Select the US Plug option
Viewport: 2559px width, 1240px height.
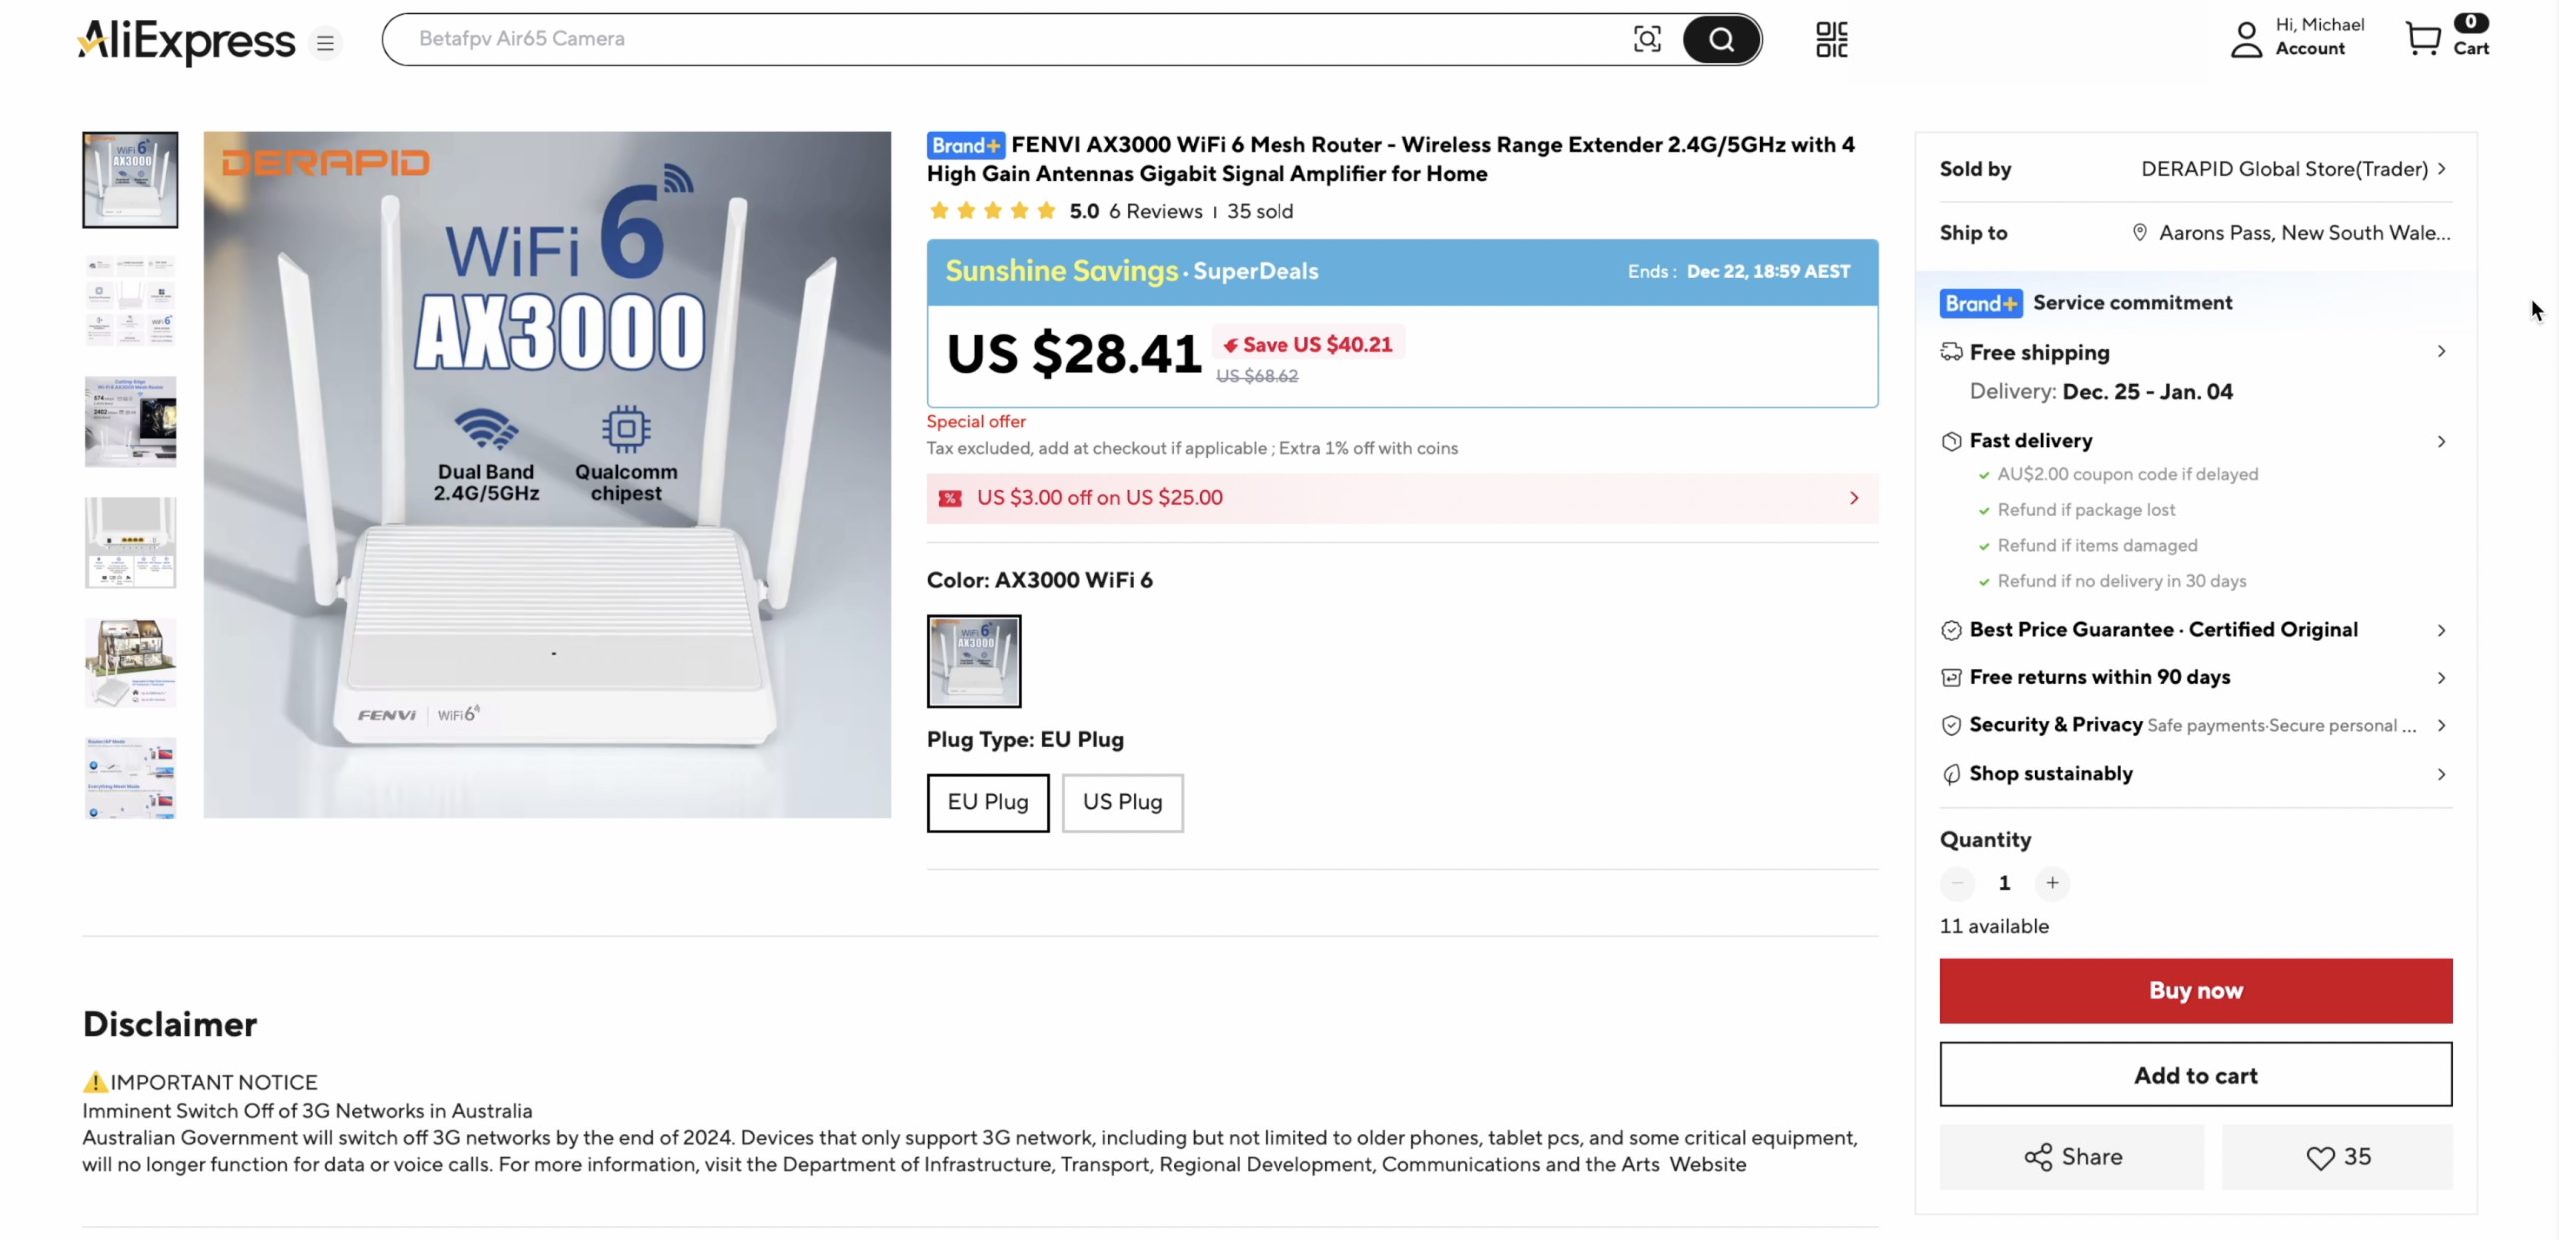(x=1122, y=802)
